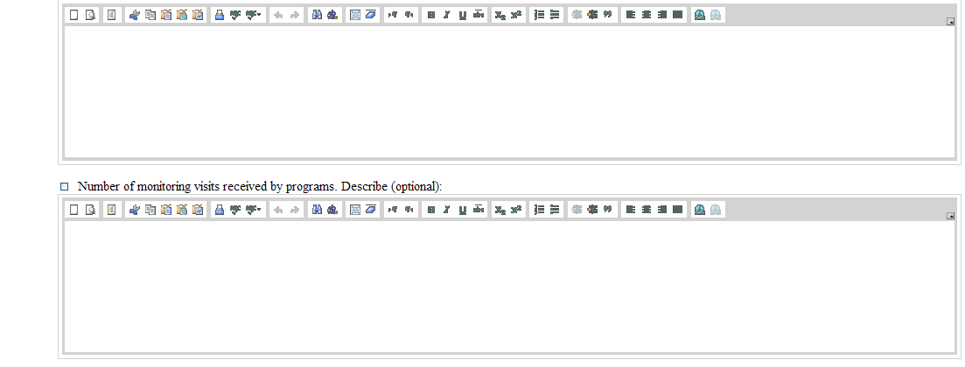Viewport: 965px width, 367px height.
Task: Insert link in the top editor
Action: (x=699, y=15)
